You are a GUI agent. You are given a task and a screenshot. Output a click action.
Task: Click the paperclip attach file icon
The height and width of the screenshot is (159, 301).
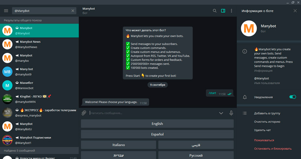coord(84,113)
